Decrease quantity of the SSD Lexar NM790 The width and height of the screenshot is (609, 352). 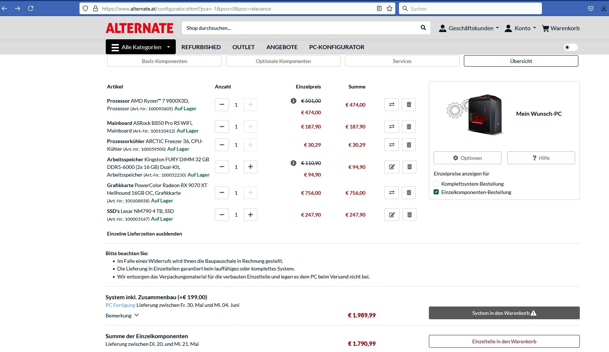click(222, 215)
